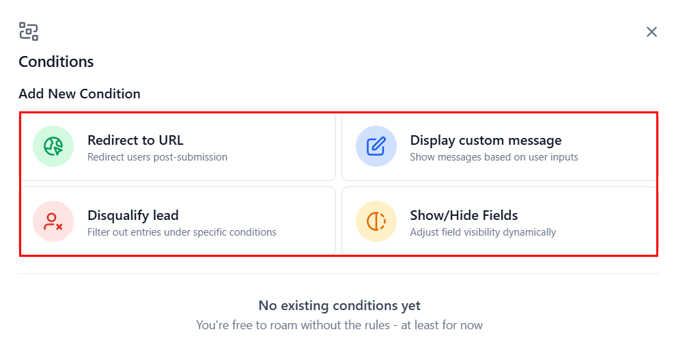Click the 'Redirect users post-submission' description
The image size is (674, 349).
[157, 157]
